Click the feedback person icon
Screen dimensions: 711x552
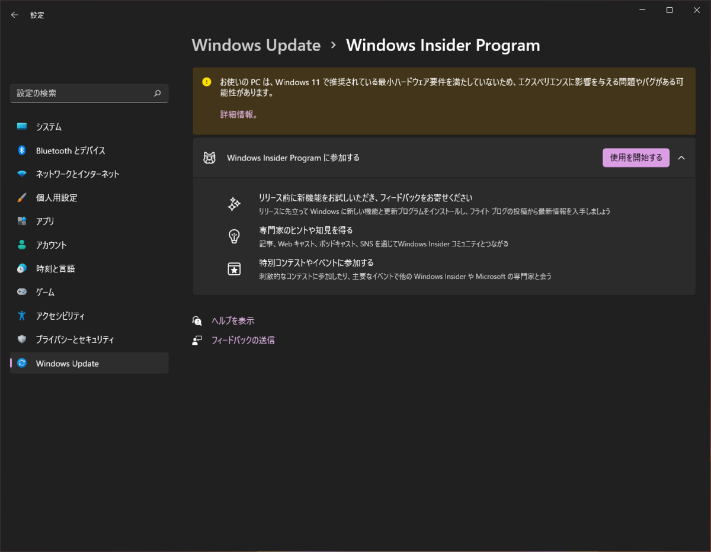click(197, 340)
